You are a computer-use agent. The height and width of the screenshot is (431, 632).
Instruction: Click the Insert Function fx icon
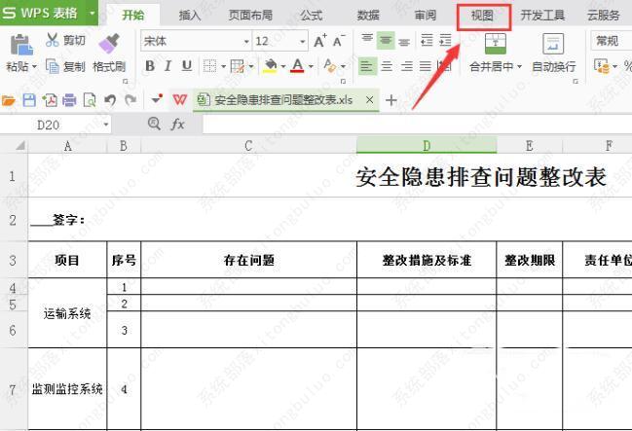tap(178, 125)
